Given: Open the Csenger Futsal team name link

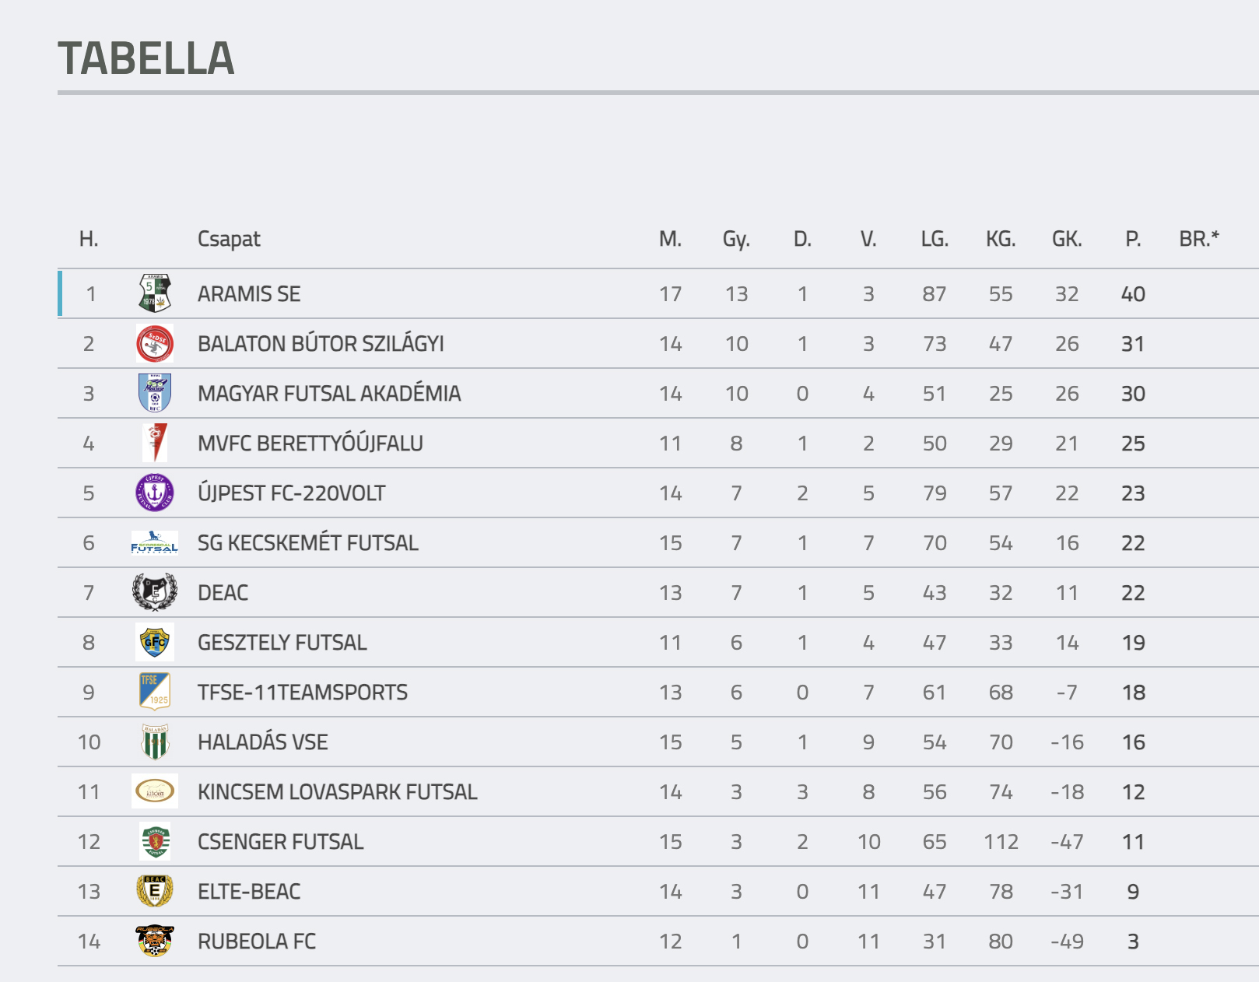Looking at the screenshot, I should [280, 842].
